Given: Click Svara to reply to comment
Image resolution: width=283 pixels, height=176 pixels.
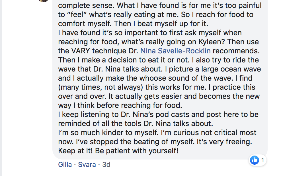Looking at the screenshot, I should (x=87, y=164).
